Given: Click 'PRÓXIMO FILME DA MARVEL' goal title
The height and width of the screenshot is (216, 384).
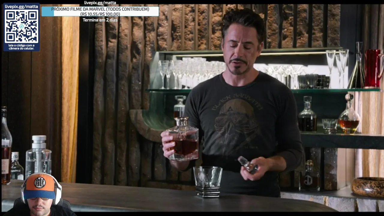Looking at the screenshot, I should pyautogui.click(x=100, y=9).
